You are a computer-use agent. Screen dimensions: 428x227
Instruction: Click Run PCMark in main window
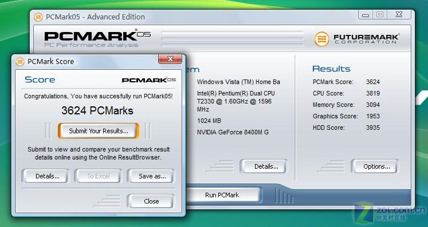pos(222,195)
